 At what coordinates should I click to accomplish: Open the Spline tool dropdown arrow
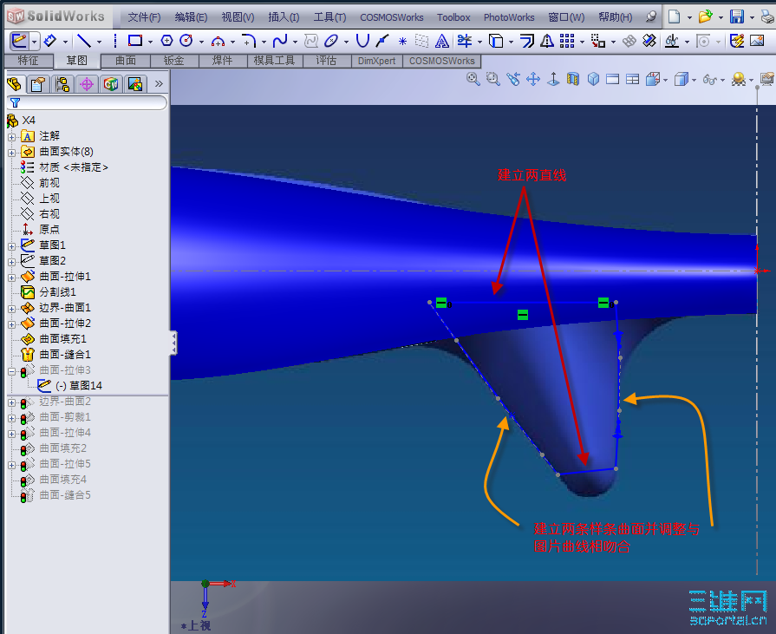[295, 42]
